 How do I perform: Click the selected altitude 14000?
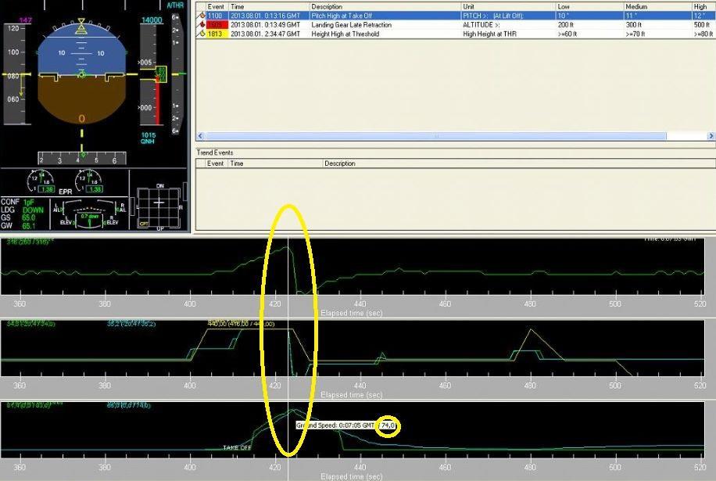tap(152, 20)
